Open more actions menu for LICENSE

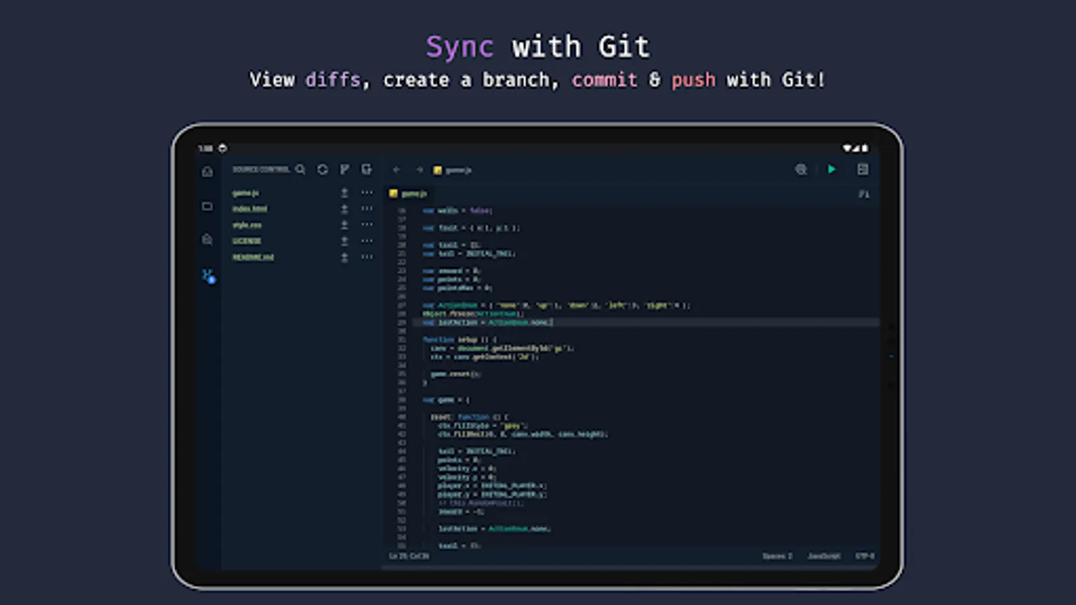point(367,241)
